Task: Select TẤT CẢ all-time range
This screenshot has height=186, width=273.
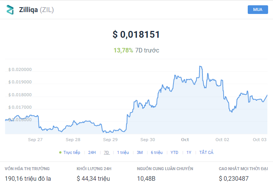Action: point(206,152)
